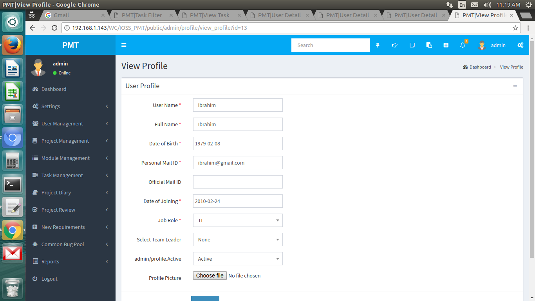Click the User Name field
535x301 pixels.
[238, 105]
